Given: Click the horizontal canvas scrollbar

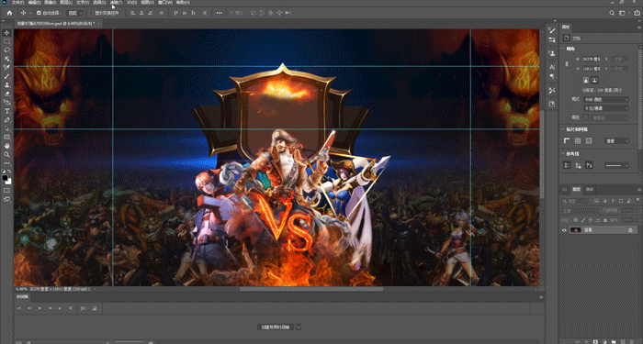Looking at the screenshot, I should coord(311,289).
